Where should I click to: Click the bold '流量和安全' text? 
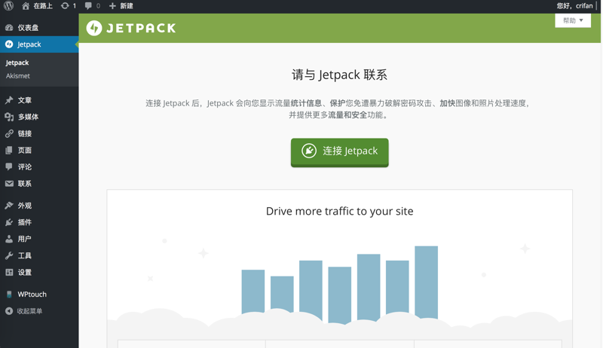click(x=347, y=114)
